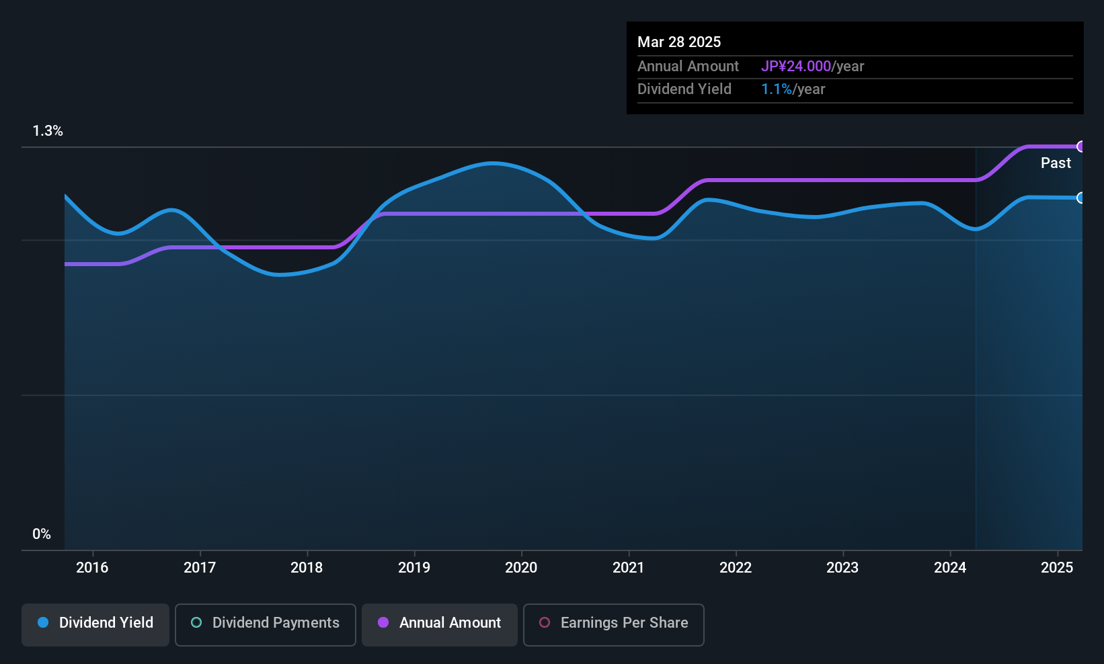Click the 1.3% y-axis label
Image resolution: width=1104 pixels, height=664 pixels.
[48, 131]
